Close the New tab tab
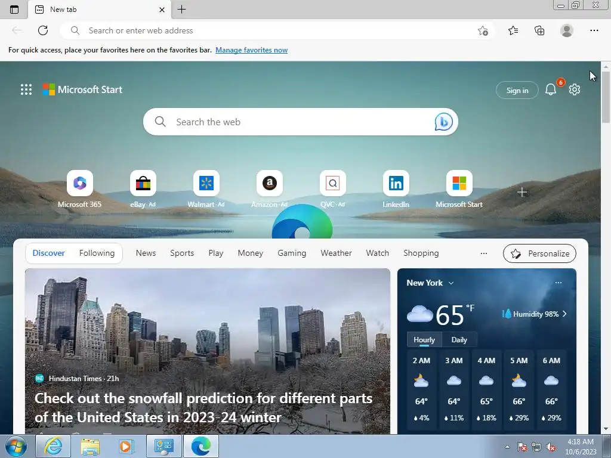 (162, 10)
